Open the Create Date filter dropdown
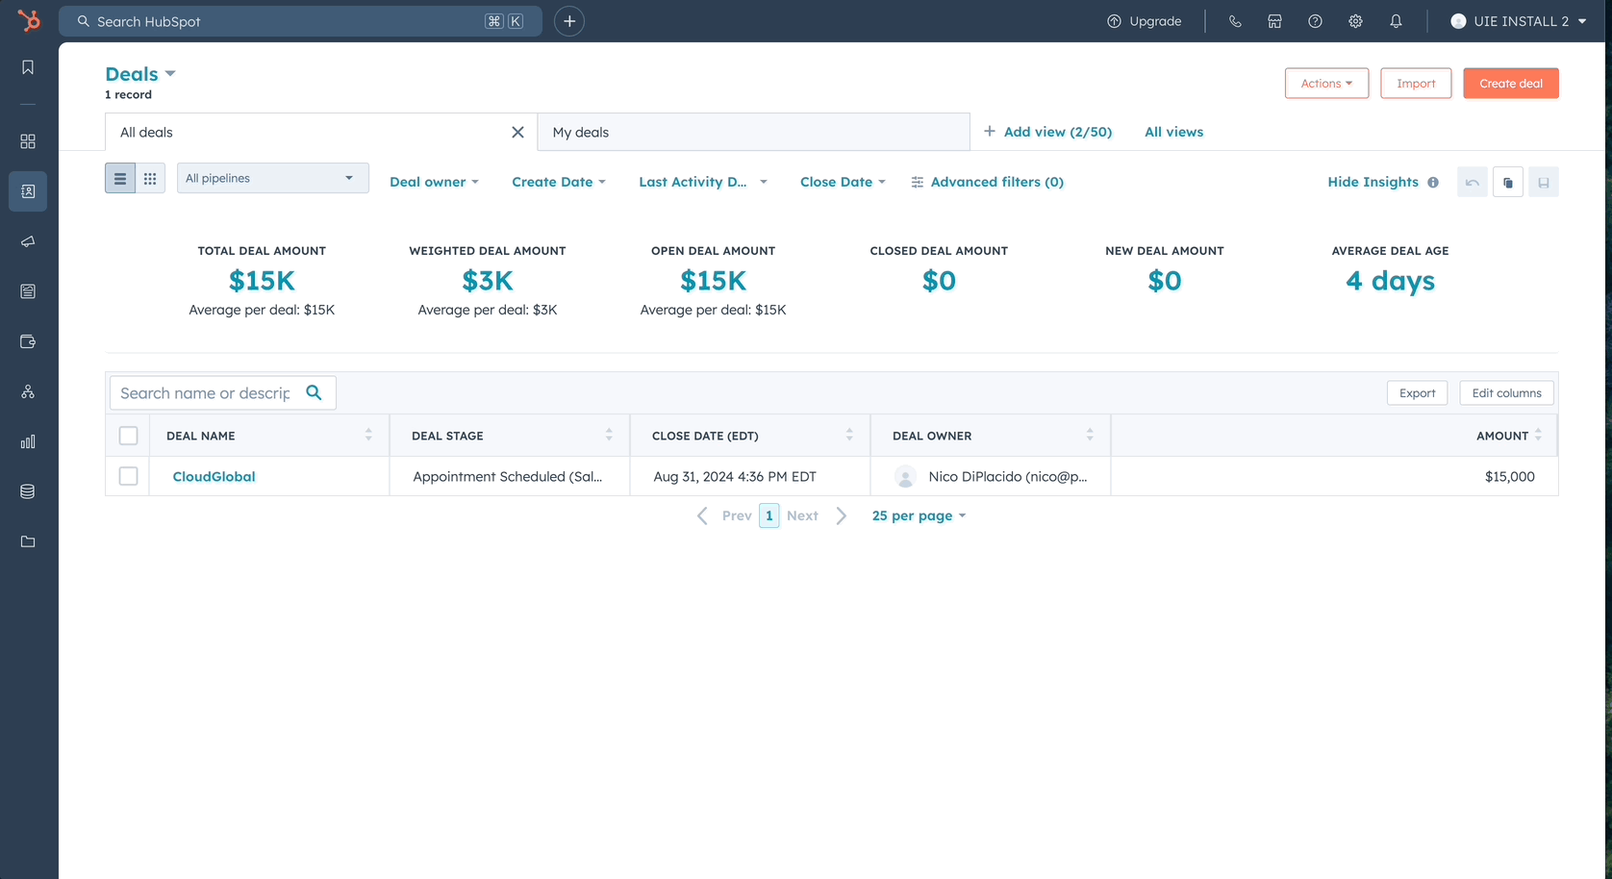Screen dimensions: 1612x879 click(x=559, y=182)
